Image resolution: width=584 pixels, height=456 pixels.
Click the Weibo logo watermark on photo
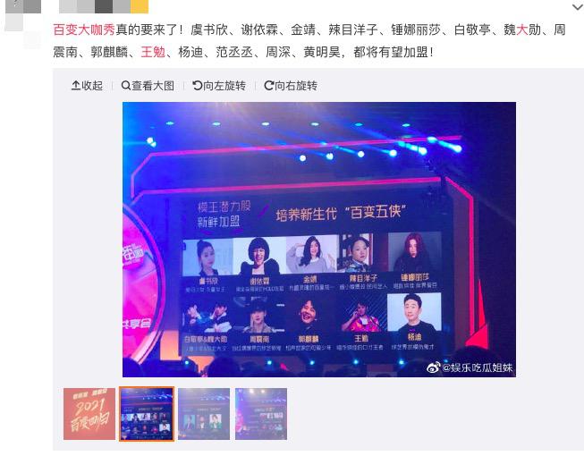click(x=433, y=367)
